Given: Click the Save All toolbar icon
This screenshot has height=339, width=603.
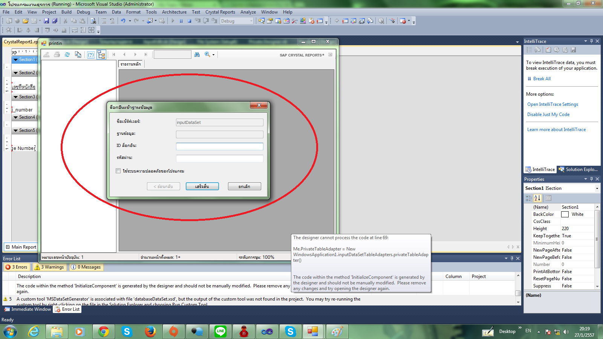Looking at the screenshot, I should coord(55,21).
